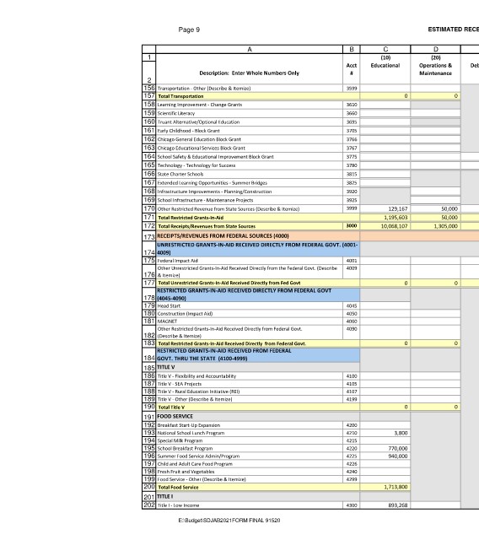Click the 770,000 value
The image size is (479, 540).
pos(398,448)
